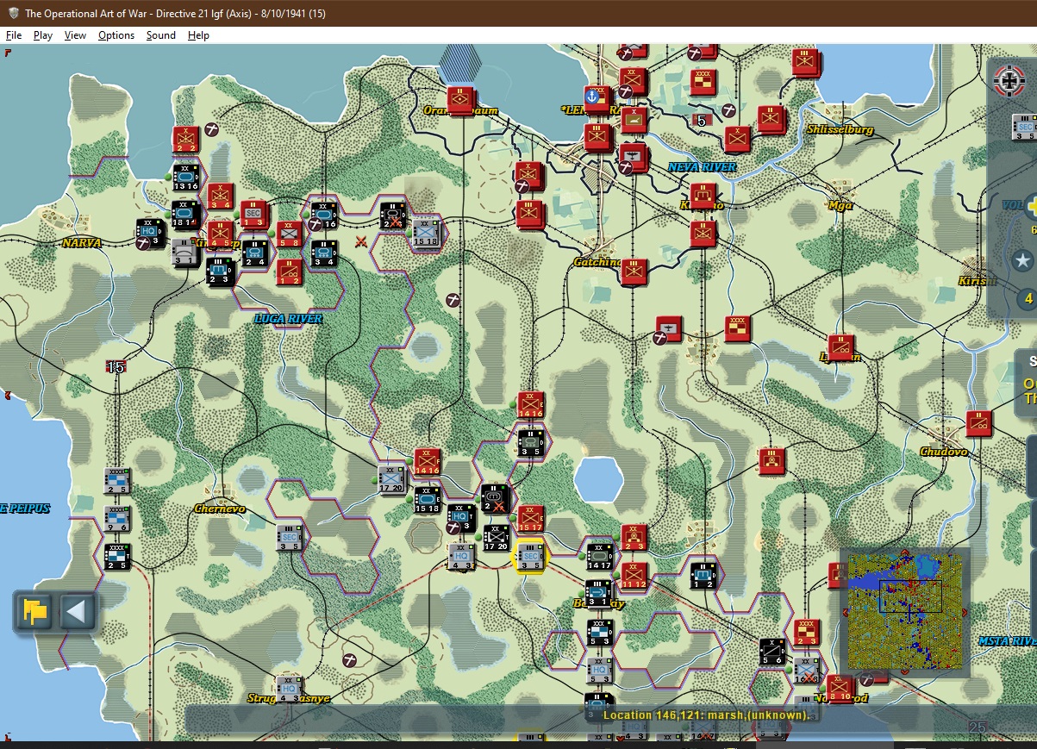The height and width of the screenshot is (749, 1037).
Task: Select the black XX unit 14 17
Action: pyautogui.click(x=599, y=557)
